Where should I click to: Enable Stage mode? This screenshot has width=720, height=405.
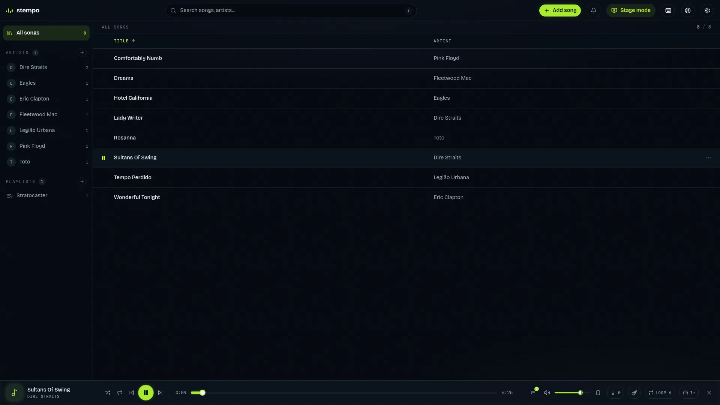[631, 10]
